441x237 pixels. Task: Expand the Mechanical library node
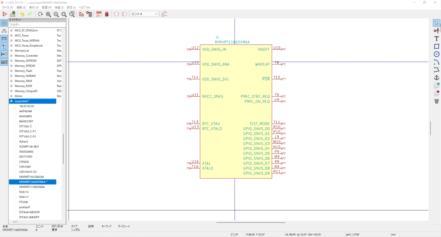(x=11, y=50)
